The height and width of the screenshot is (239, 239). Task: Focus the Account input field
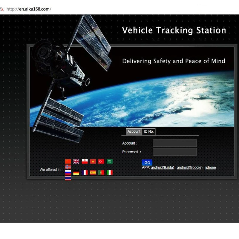[x=175, y=143]
